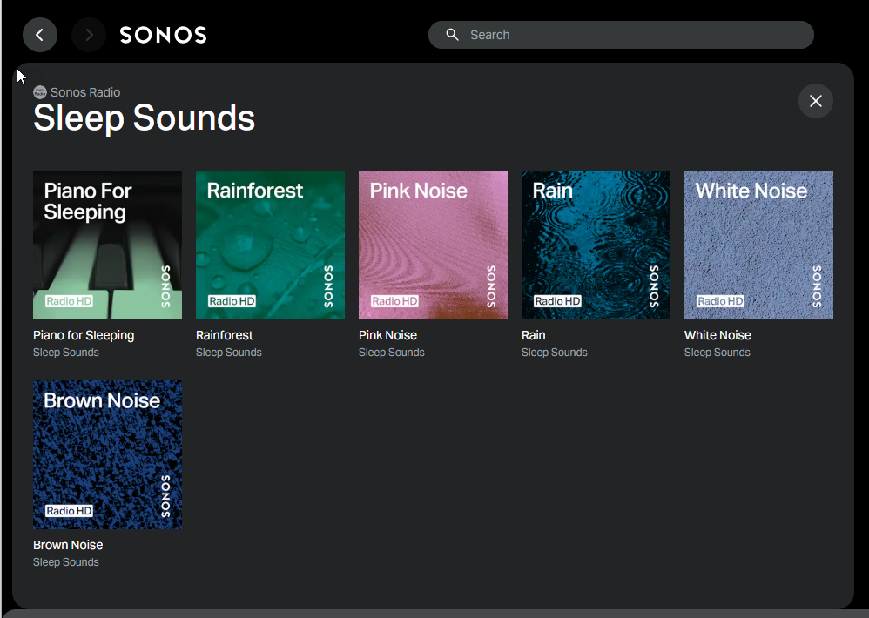Click the SONOS logo

click(164, 35)
